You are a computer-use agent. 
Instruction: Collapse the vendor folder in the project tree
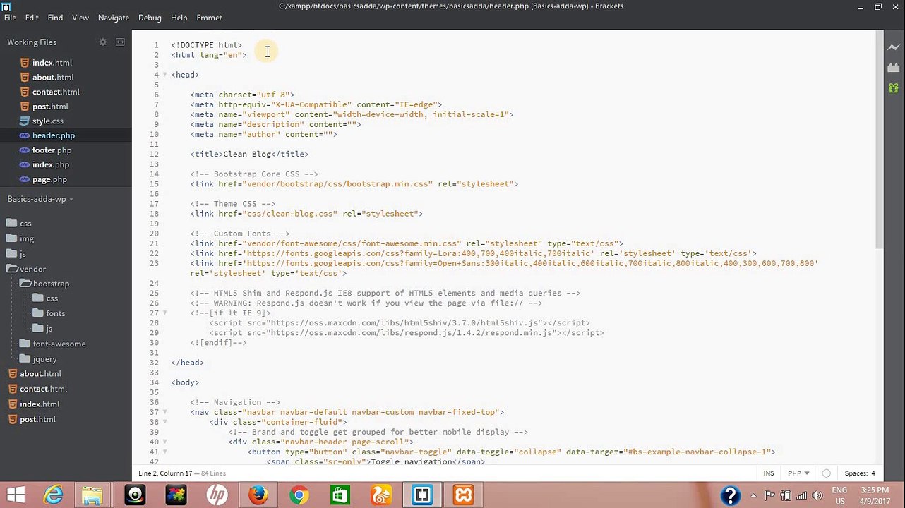[x=26, y=269]
